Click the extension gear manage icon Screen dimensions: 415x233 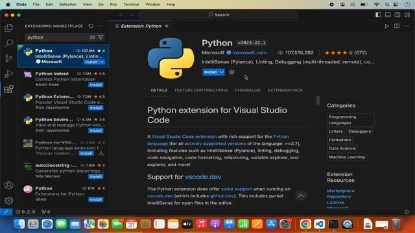coord(231,72)
